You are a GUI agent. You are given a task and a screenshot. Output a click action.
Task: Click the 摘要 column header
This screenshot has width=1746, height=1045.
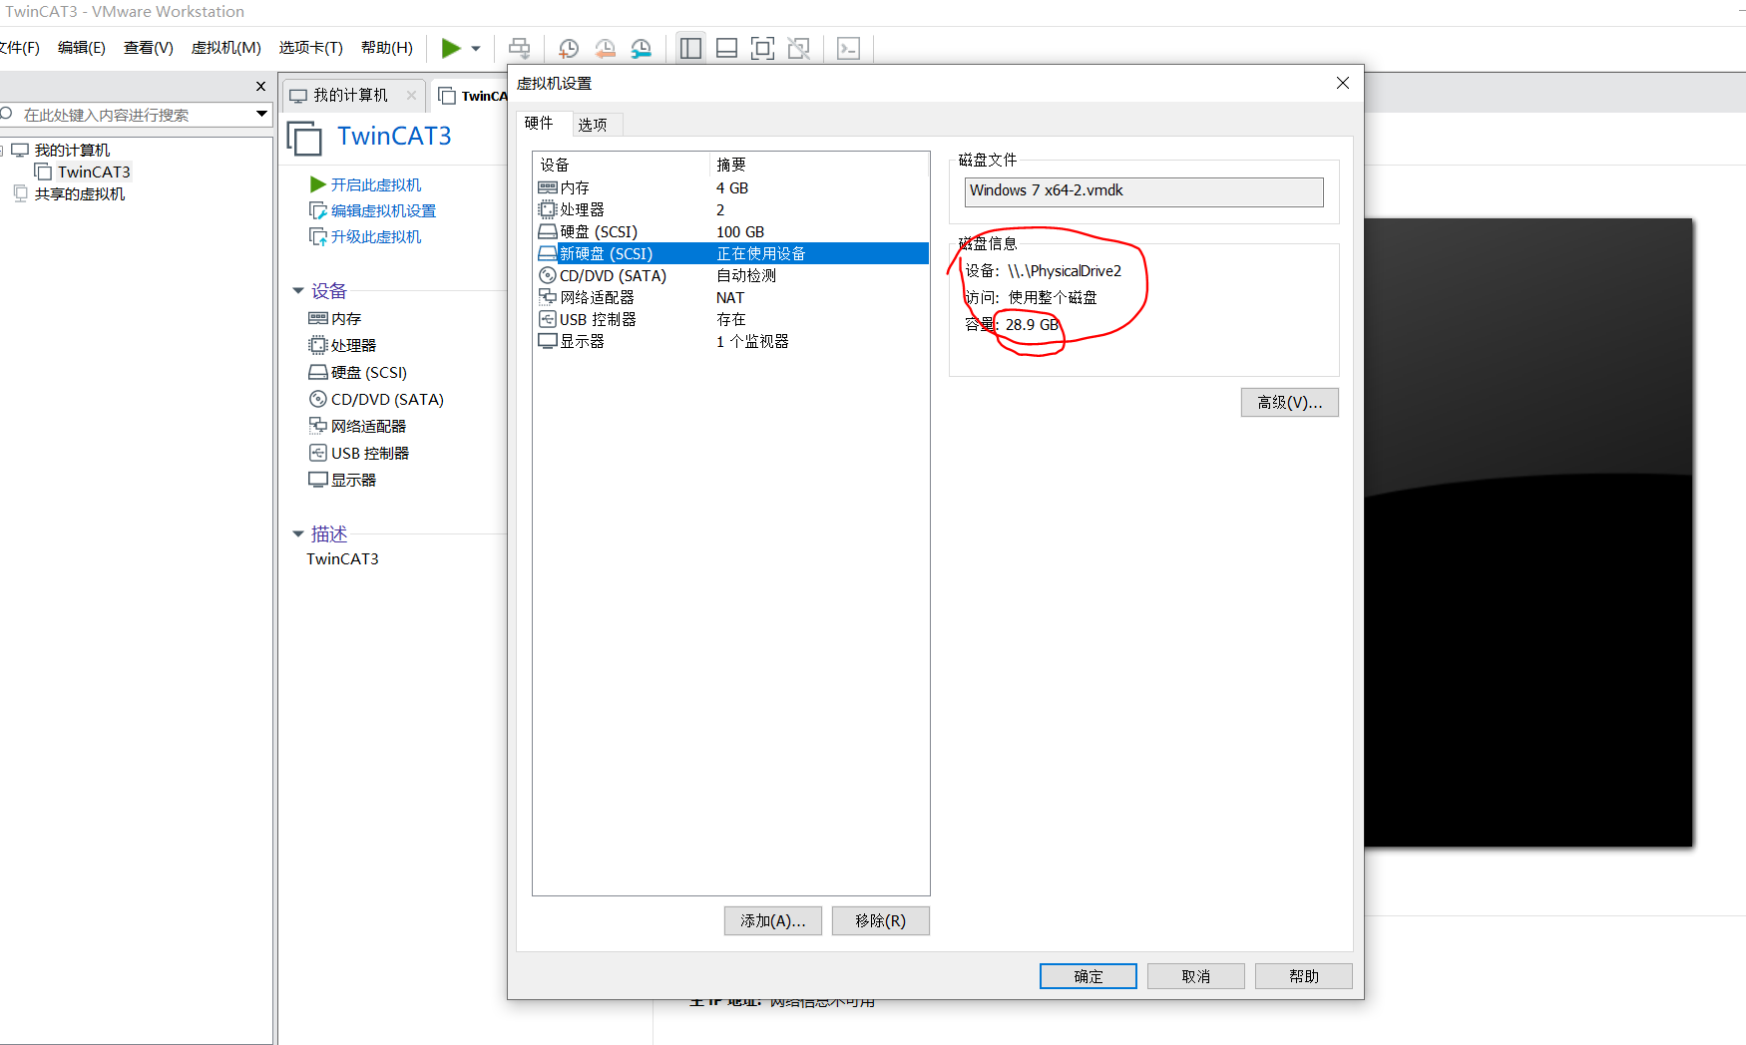819,165
